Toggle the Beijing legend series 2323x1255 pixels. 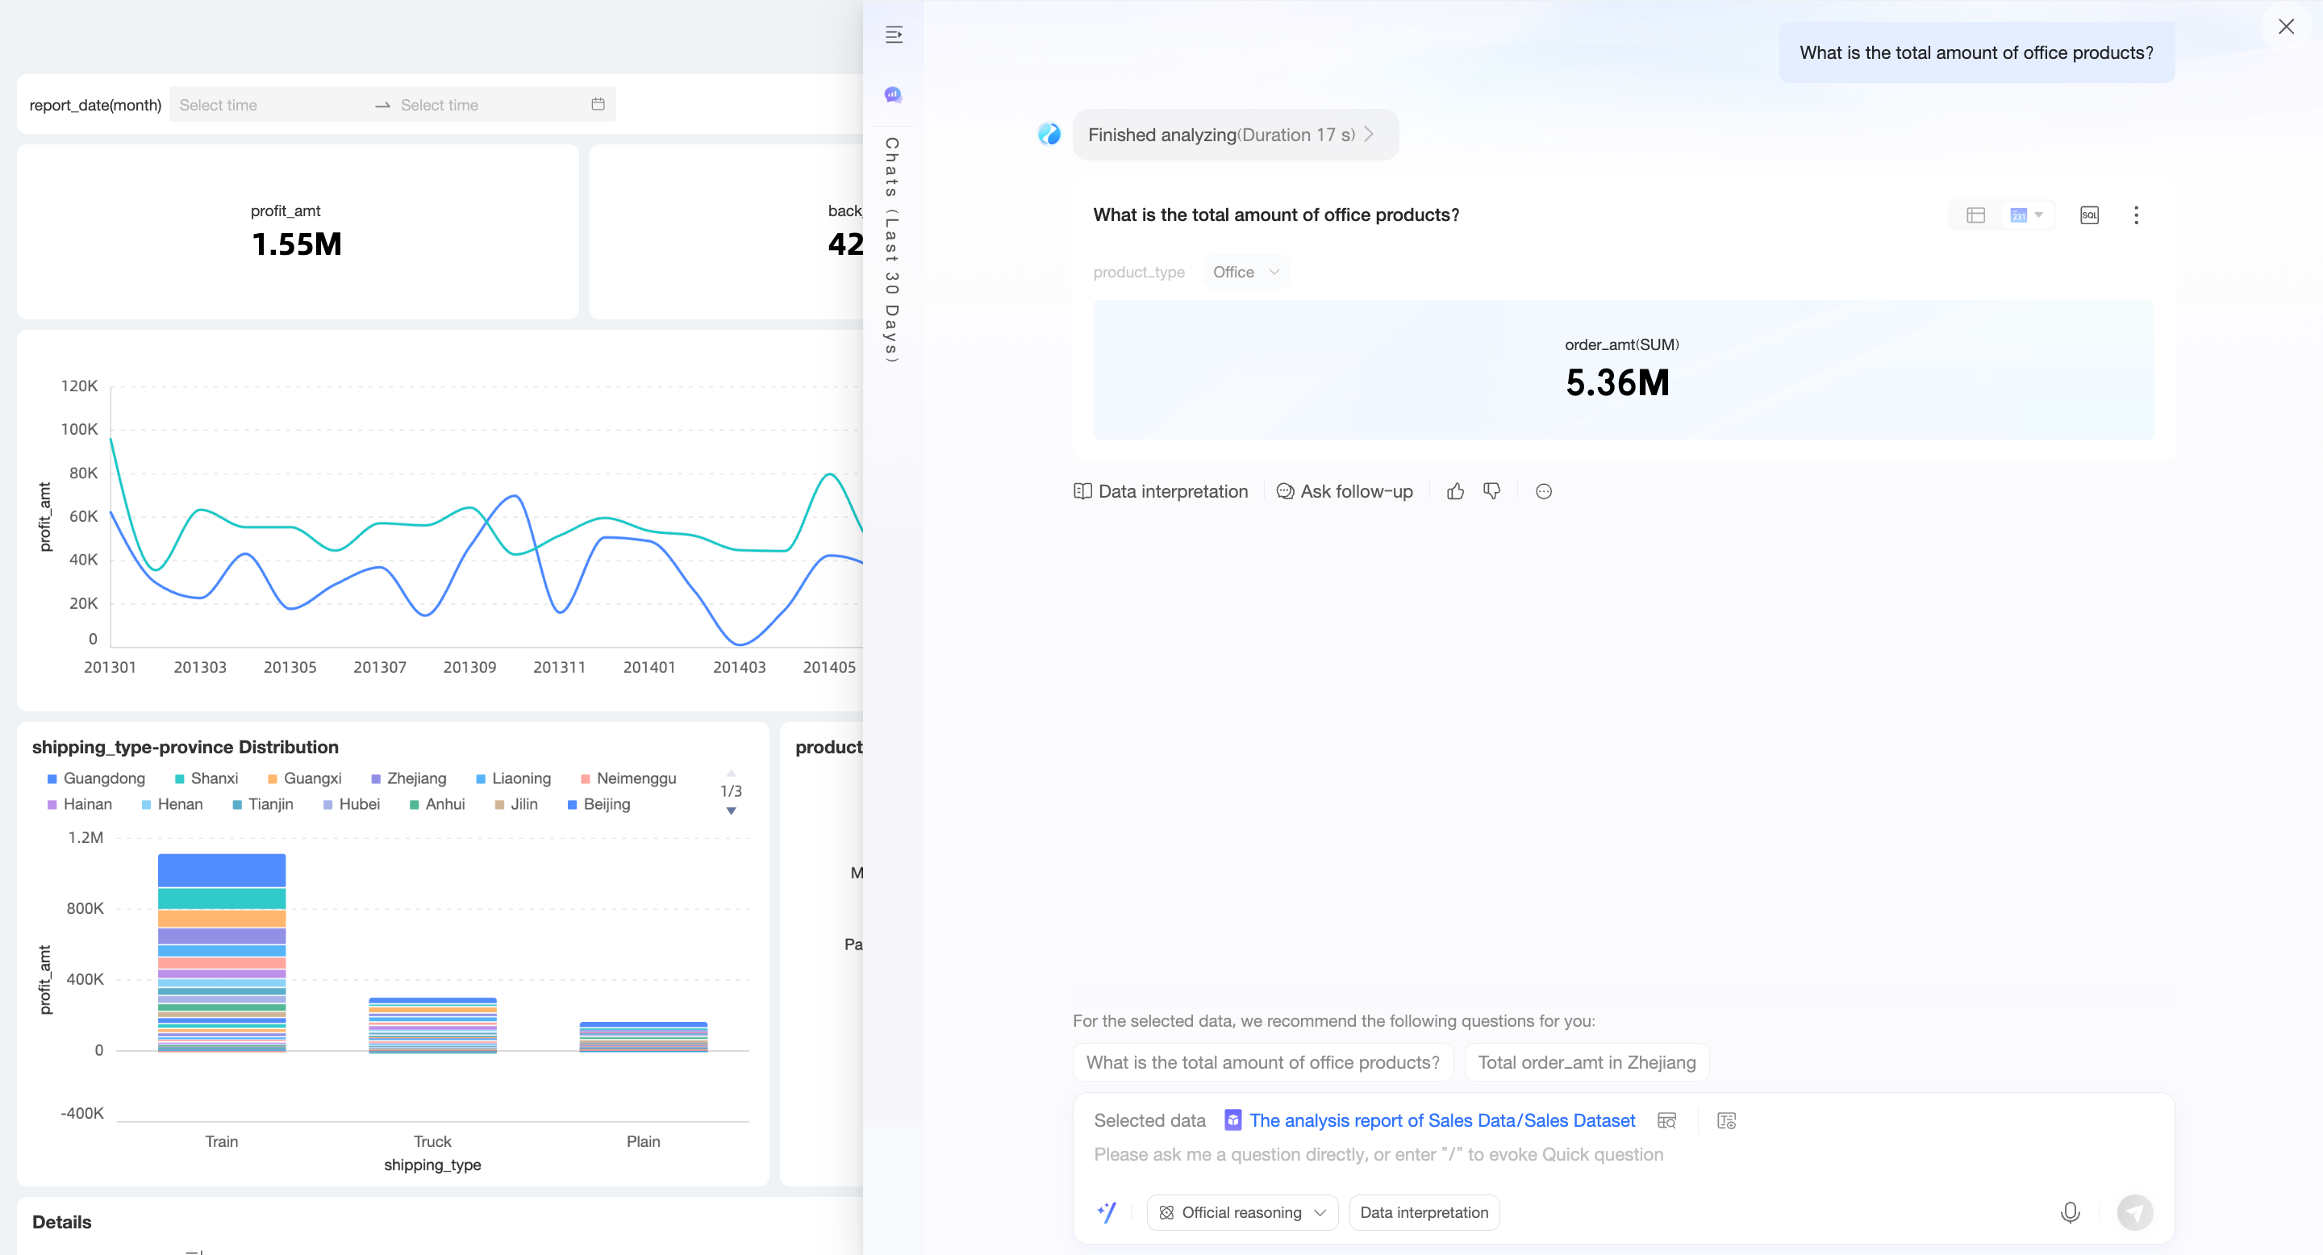coord(598,804)
